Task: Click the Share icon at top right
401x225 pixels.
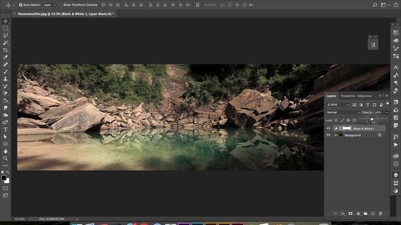Action: coord(396,5)
